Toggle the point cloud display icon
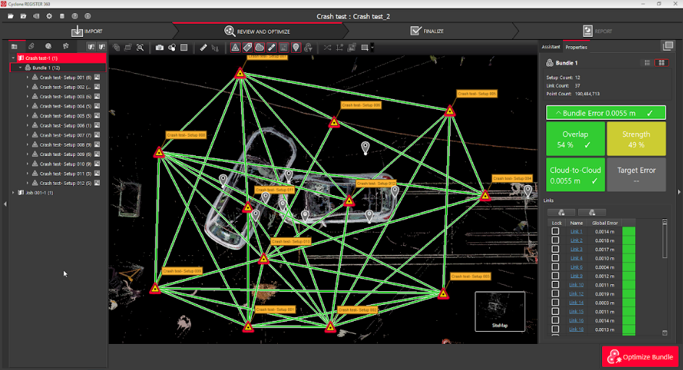Screen dimensions: 683x370 (260, 48)
